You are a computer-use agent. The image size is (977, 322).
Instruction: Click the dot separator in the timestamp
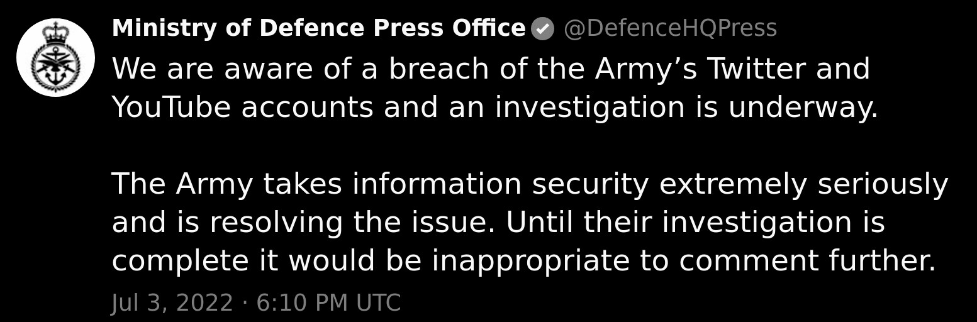click(x=245, y=304)
